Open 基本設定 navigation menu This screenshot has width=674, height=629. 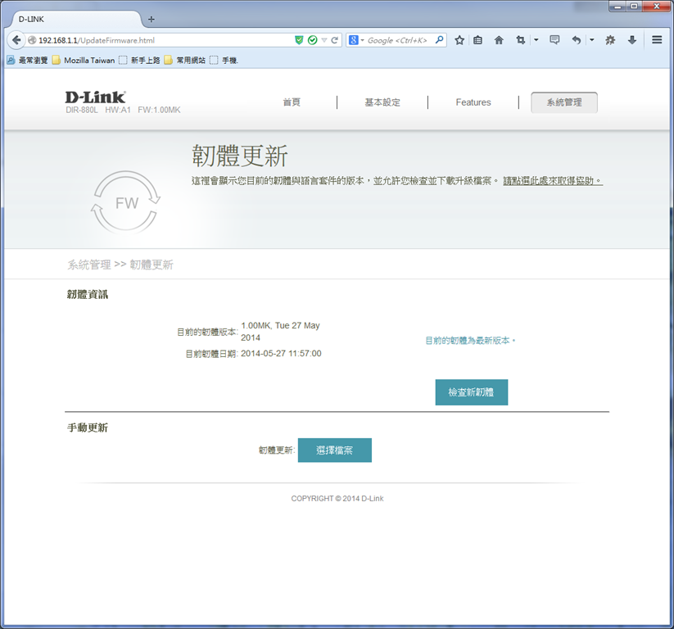pyautogui.click(x=382, y=102)
